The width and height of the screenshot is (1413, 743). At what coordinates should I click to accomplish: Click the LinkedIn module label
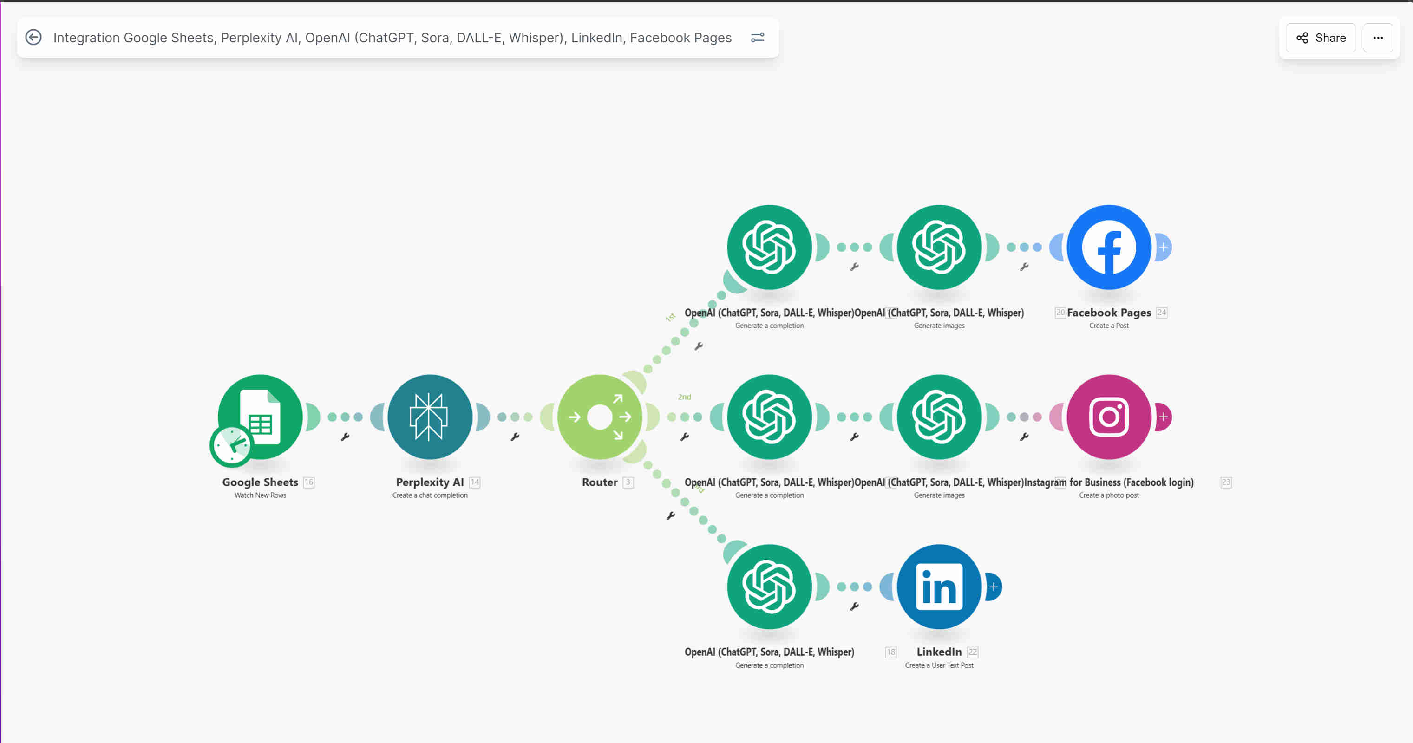(x=939, y=652)
